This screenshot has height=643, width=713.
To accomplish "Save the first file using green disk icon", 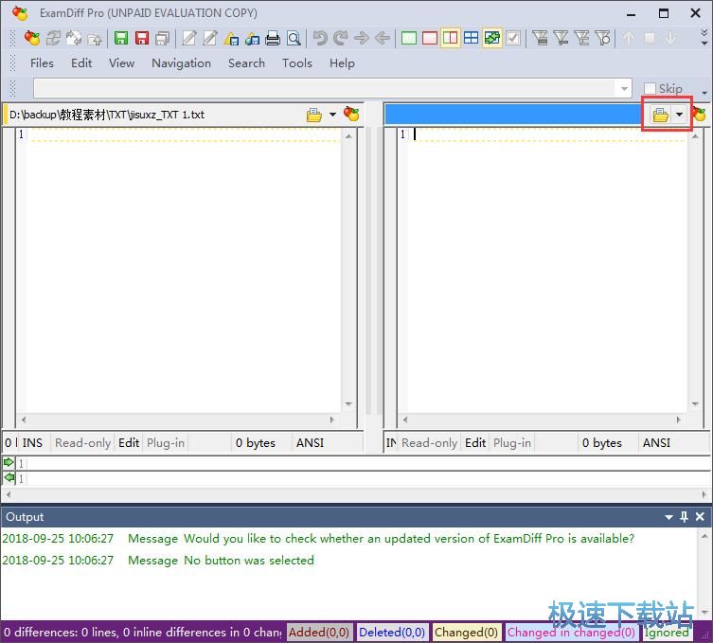I will point(121,38).
